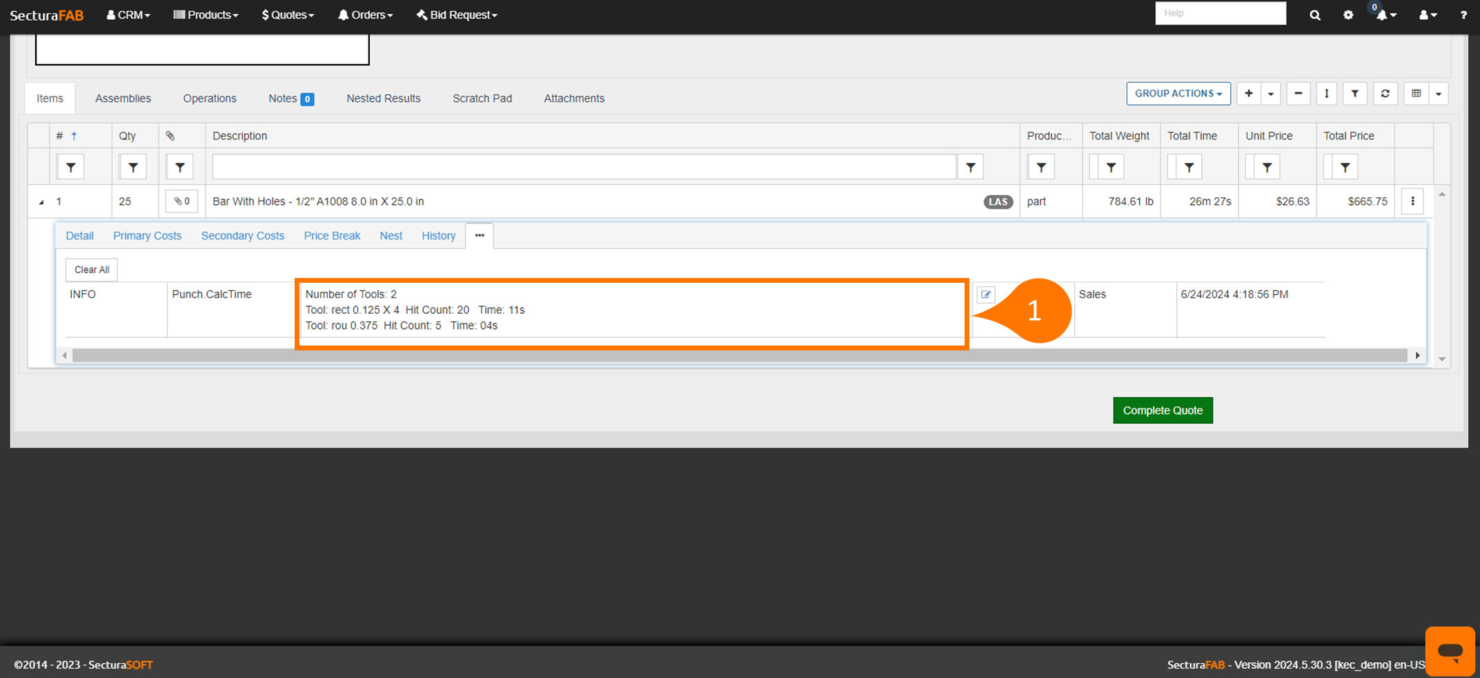Open the three-dot row menu for item 1
1480x678 pixels.
point(1412,201)
